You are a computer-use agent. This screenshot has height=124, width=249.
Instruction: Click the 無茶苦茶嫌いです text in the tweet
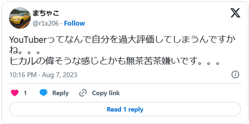165,62
